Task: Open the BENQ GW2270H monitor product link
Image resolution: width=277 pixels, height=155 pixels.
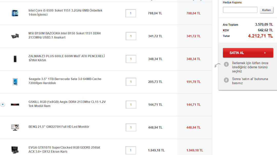Action: [59, 127]
